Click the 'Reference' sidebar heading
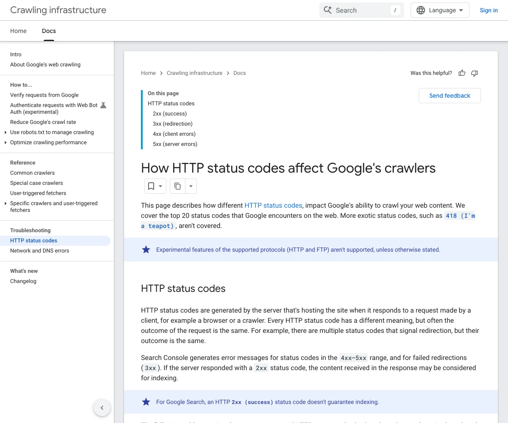This screenshot has height=423, width=508. coord(23,163)
